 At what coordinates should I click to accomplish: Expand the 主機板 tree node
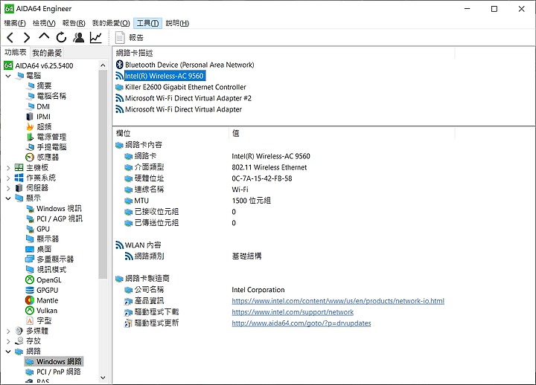8,167
